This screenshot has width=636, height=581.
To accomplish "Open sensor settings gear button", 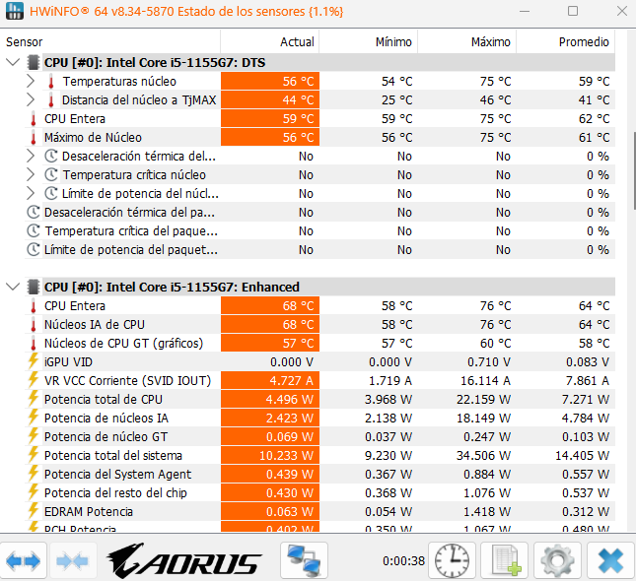I will click(557, 560).
